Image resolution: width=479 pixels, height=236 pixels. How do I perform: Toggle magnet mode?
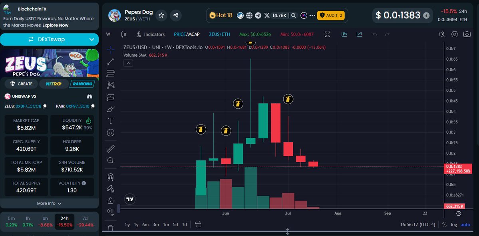click(x=111, y=177)
